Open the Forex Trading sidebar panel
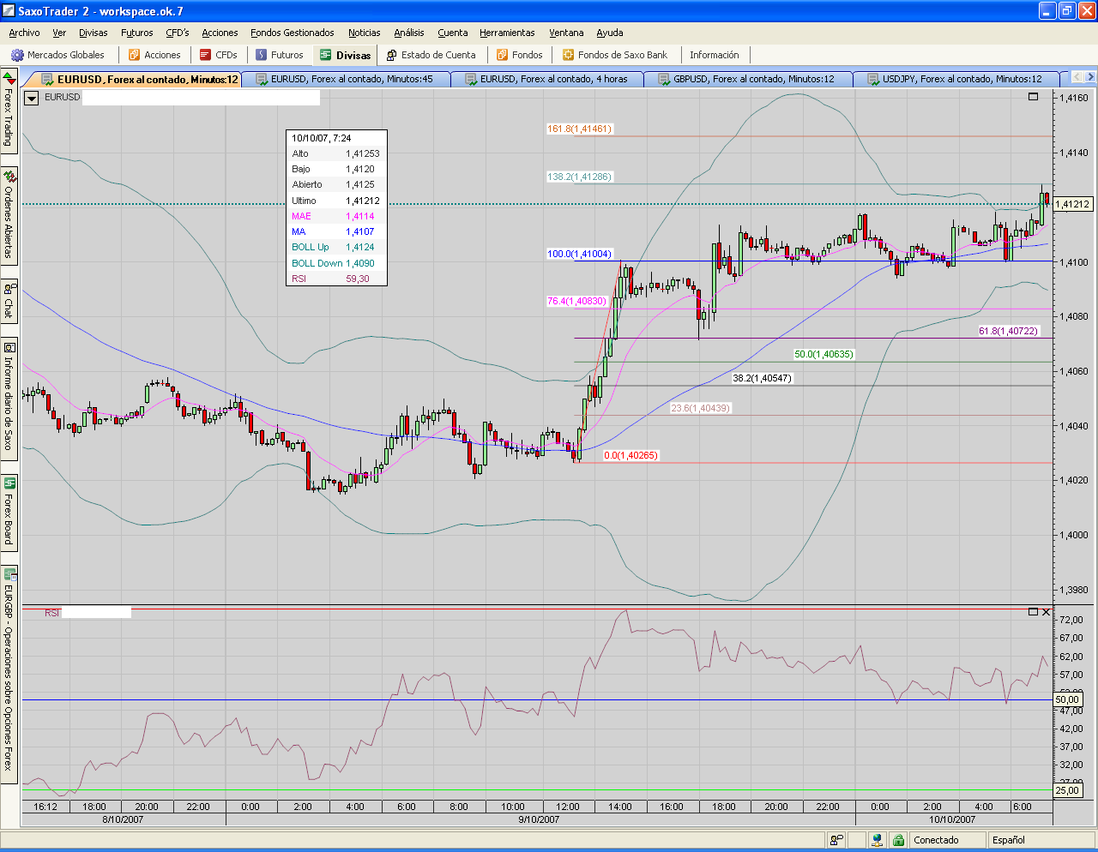The image size is (1098, 852). [x=9, y=111]
